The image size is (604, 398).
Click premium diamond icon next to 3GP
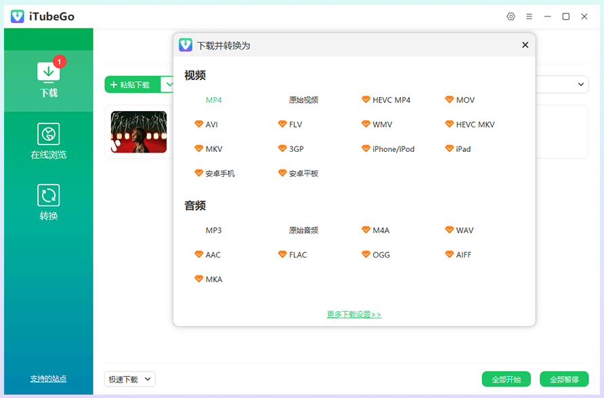point(282,148)
